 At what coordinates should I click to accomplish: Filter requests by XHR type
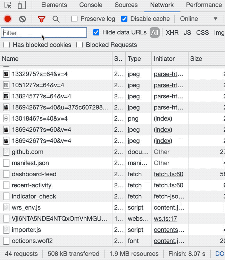172,33
